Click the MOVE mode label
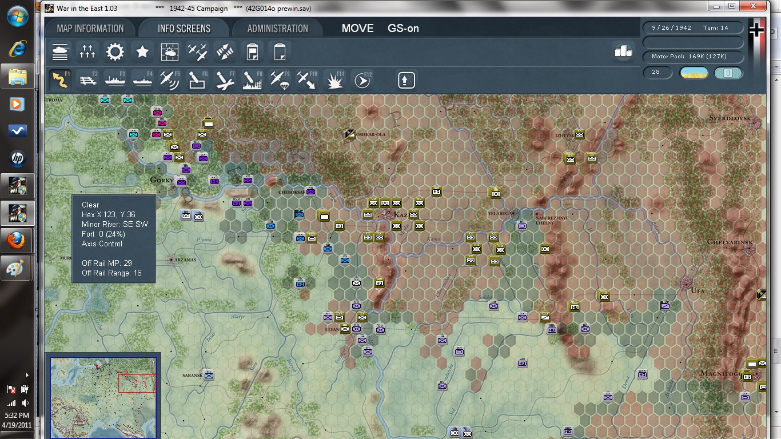The width and height of the screenshot is (781, 439). point(357,29)
